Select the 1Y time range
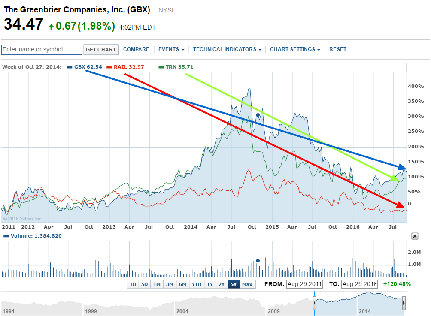 pos(210,284)
